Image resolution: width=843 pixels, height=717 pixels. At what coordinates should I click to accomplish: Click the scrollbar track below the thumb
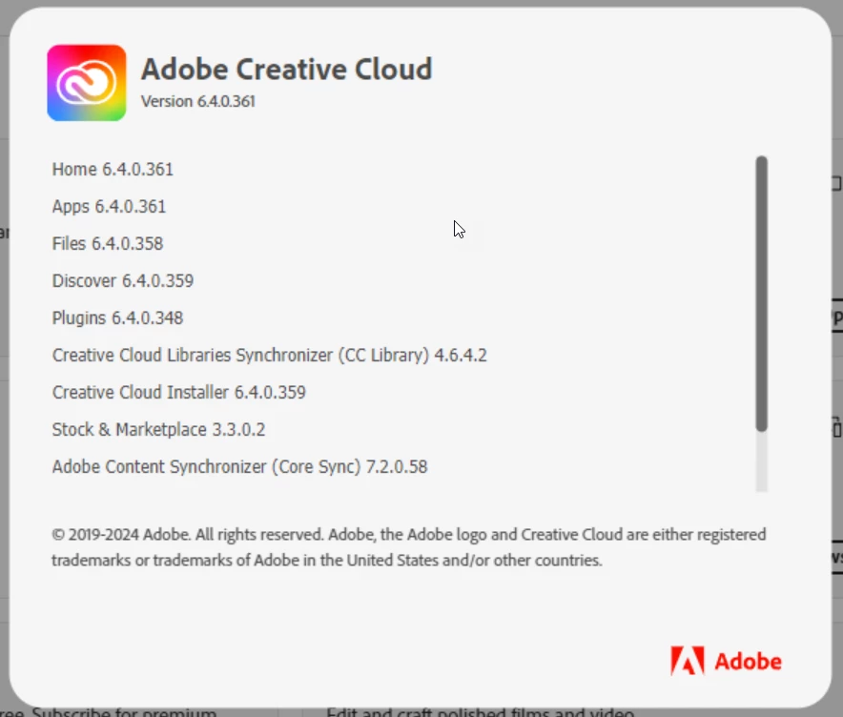(x=761, y=461)
